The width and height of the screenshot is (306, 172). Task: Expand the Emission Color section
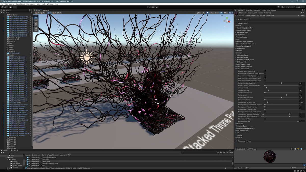[241, 126]
